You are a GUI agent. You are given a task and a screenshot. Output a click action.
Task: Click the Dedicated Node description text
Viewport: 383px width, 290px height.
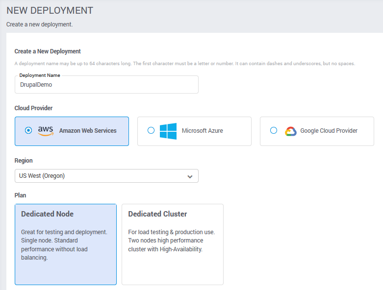tap(64, 244)
